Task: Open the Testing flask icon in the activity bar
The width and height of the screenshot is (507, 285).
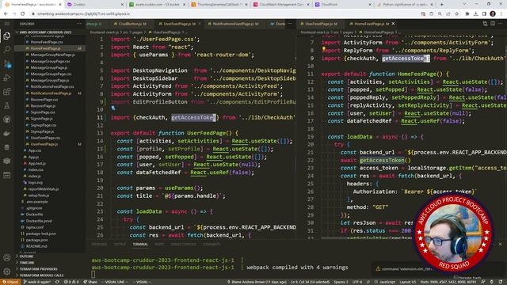Action: click(x=7, y=105)
